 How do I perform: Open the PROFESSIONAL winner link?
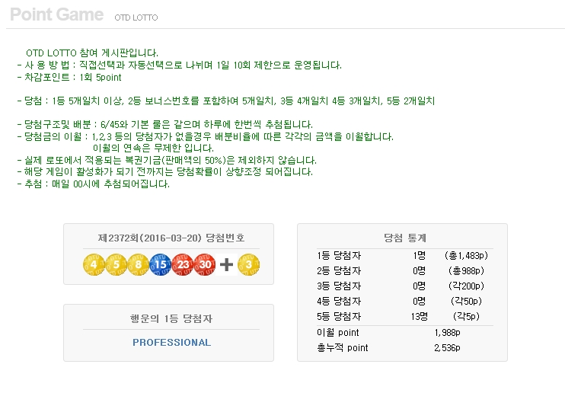tap(171, 343)
